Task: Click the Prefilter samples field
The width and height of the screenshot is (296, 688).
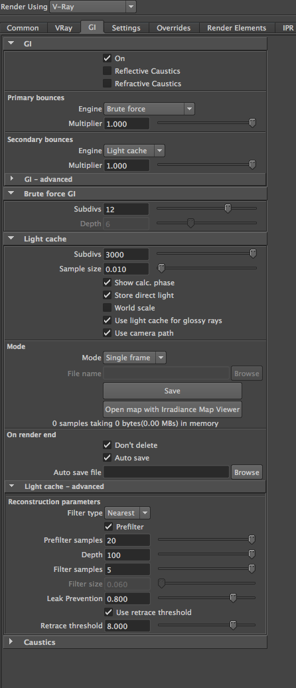Action: click(x=127, y=541)
